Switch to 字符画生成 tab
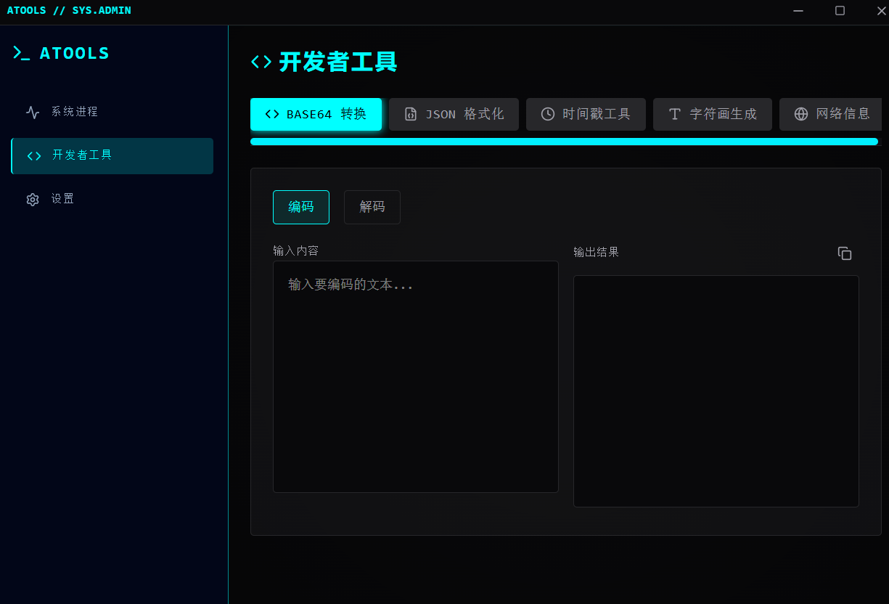The height and width of the screenshot is (604, 889). point(713,114)
